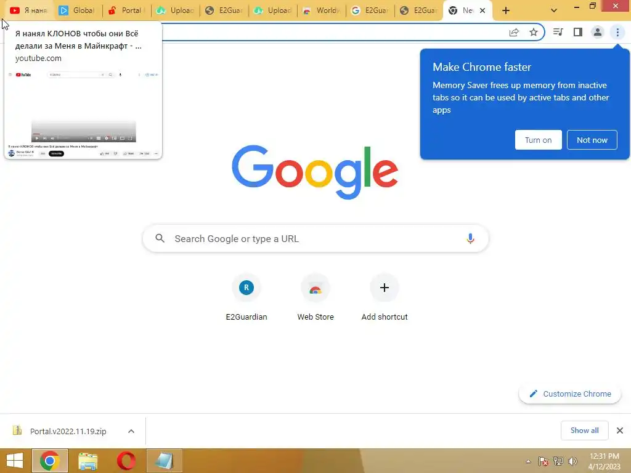
Task: Launch Opera from taskbar
Action: tap(126, 461)
